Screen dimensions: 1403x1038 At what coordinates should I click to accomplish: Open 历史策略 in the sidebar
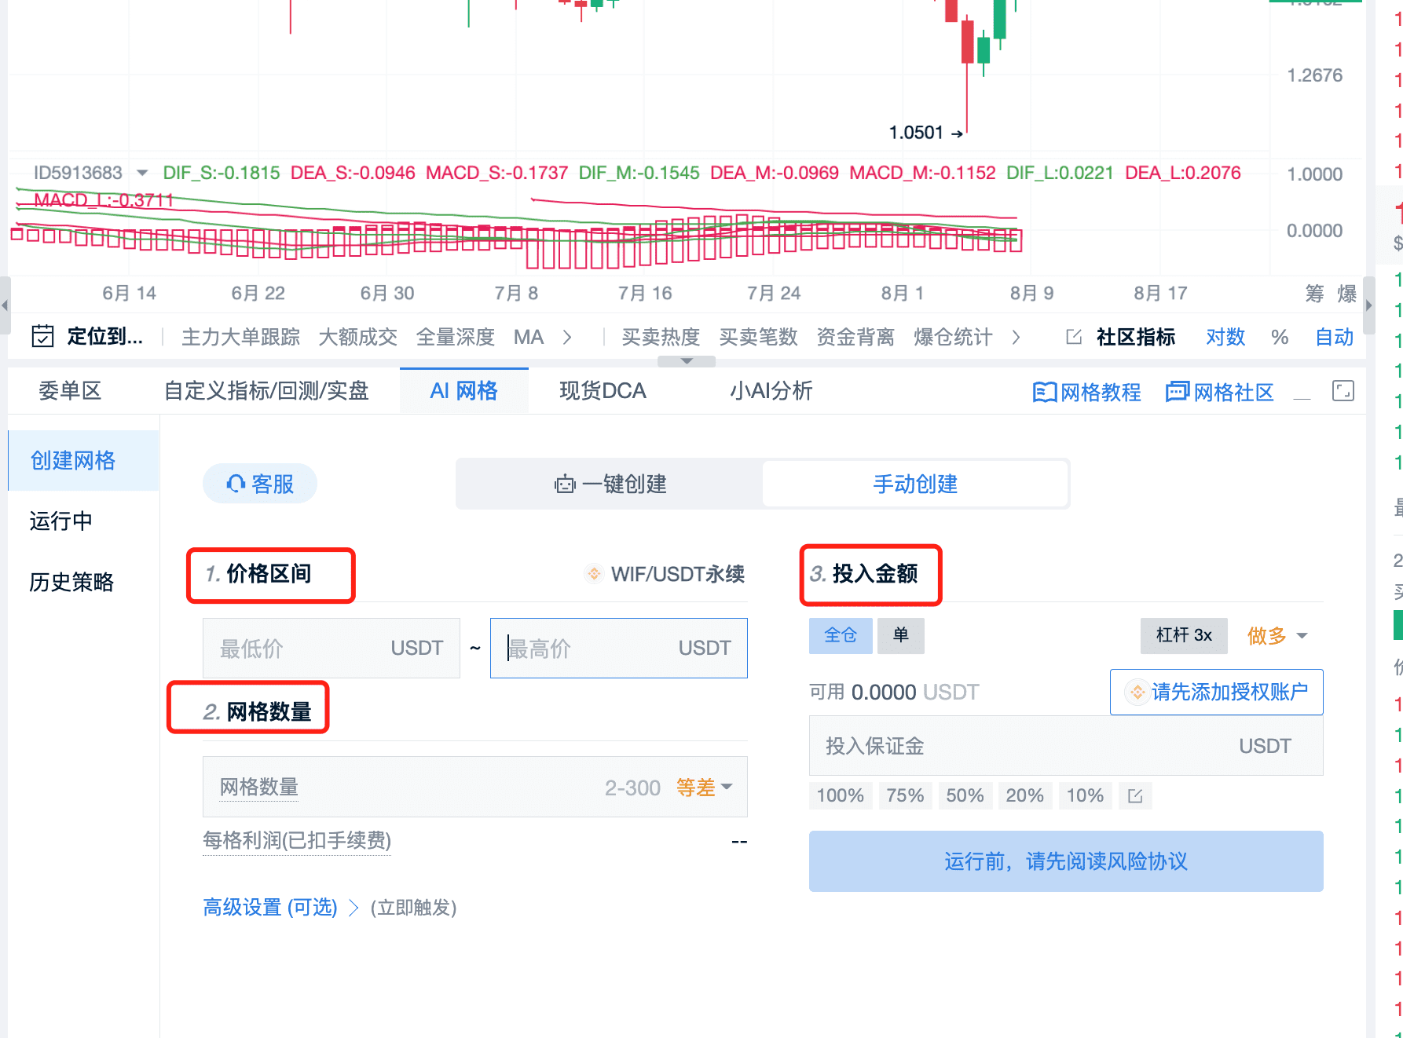tap(71, 583)
